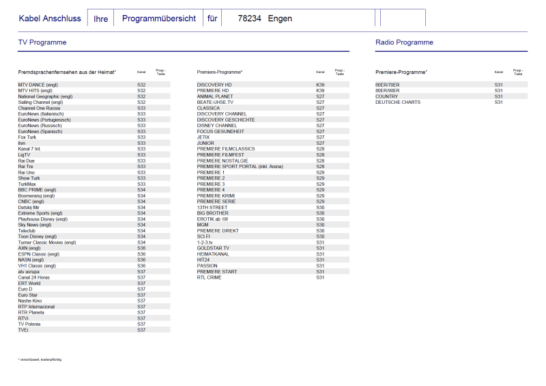This screenshot has height=386, width=546.
Task: Click the 'DISCOVERY HD' row
Action: point(273,85)
